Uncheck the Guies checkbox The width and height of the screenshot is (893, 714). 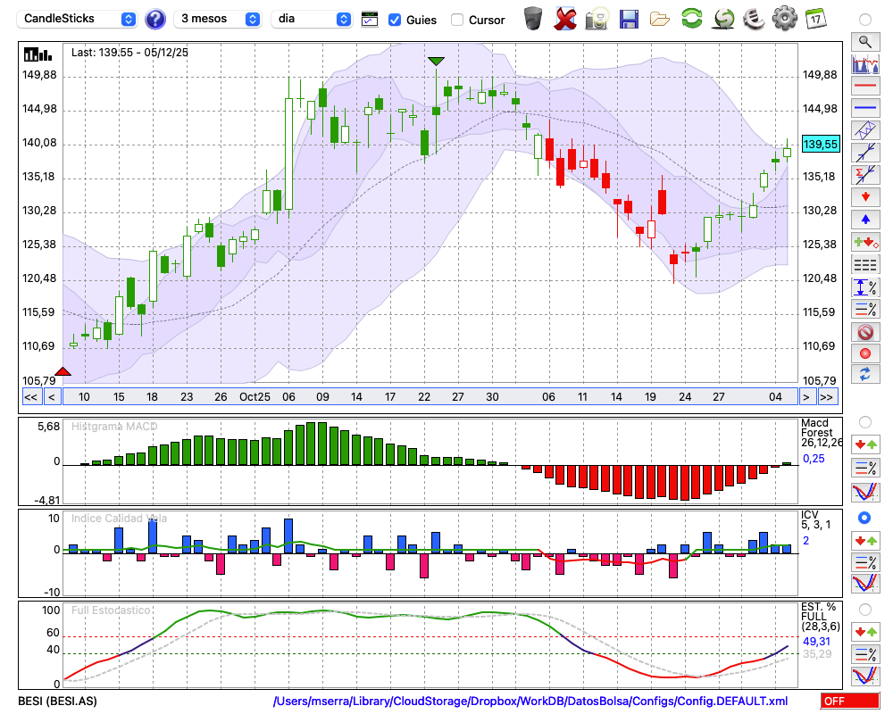394,20
